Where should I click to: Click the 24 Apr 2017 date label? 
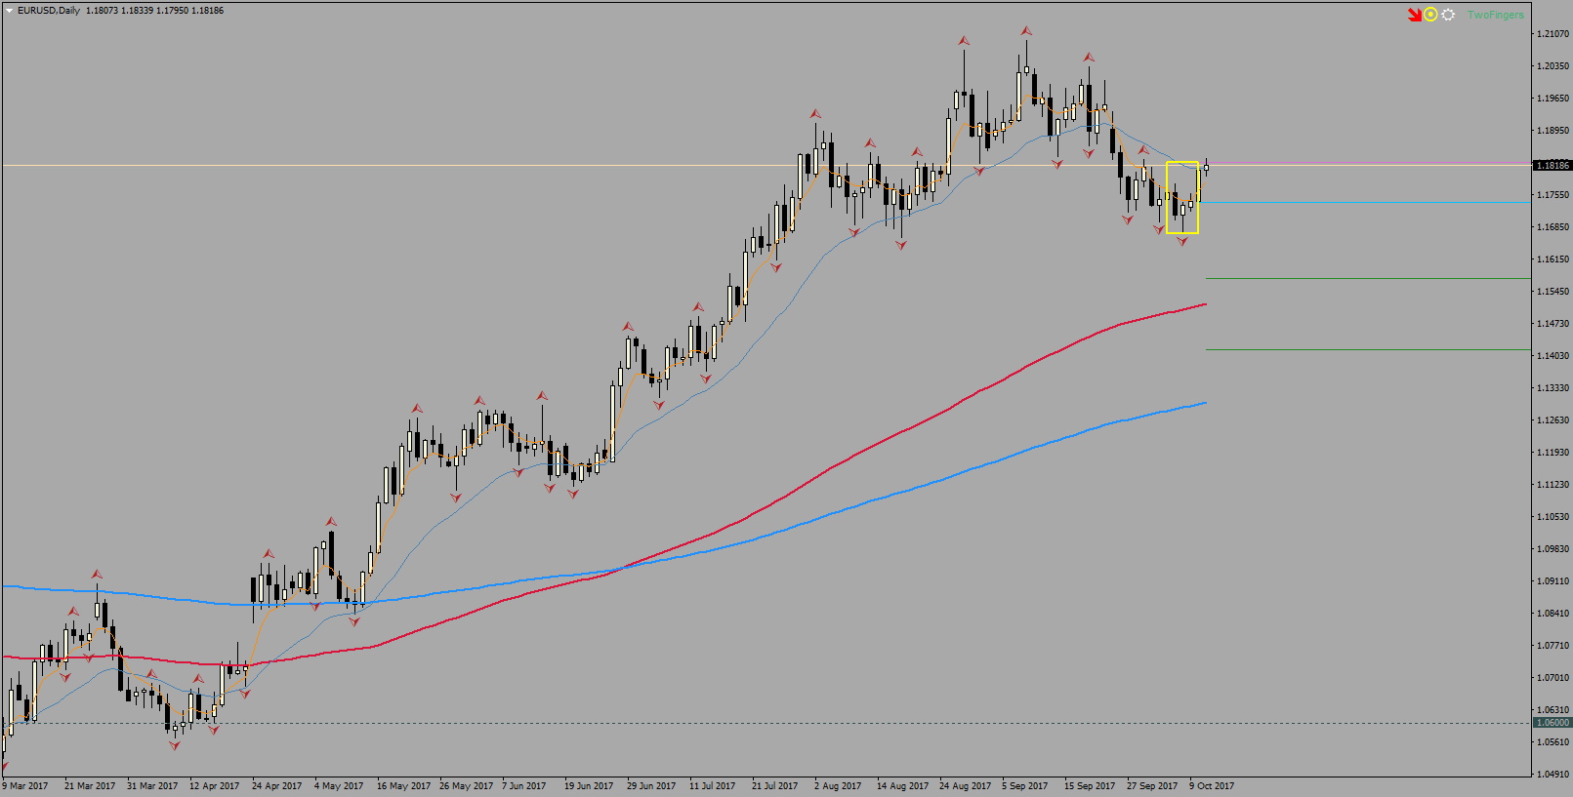(276, 786)
